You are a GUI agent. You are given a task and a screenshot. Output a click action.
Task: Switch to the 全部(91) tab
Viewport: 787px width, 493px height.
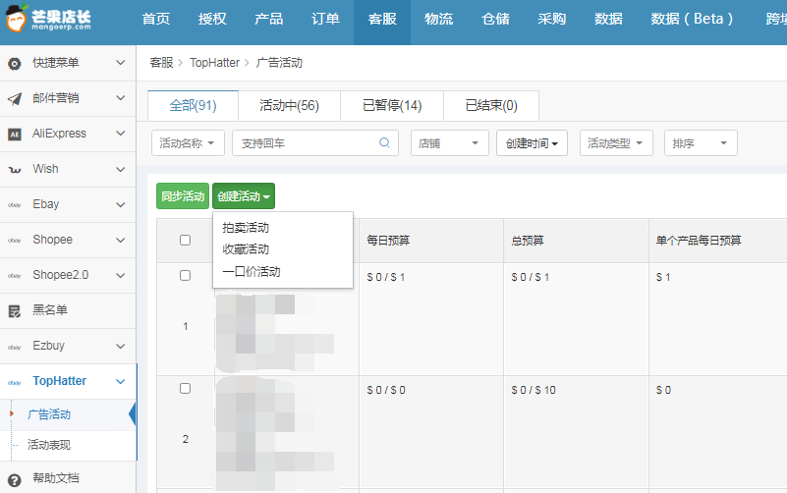193,106
